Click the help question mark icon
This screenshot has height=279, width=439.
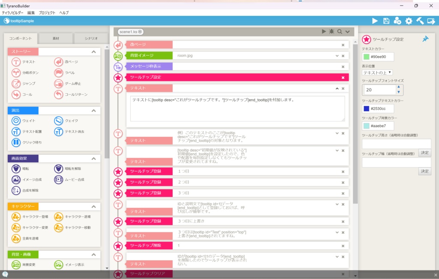(x=5, y=274)
